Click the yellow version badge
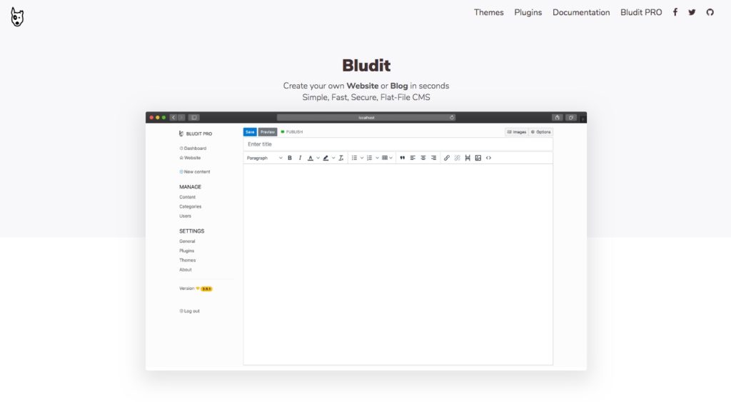The height and width of the screenshot is (402, 731). (x=206, y=289)
